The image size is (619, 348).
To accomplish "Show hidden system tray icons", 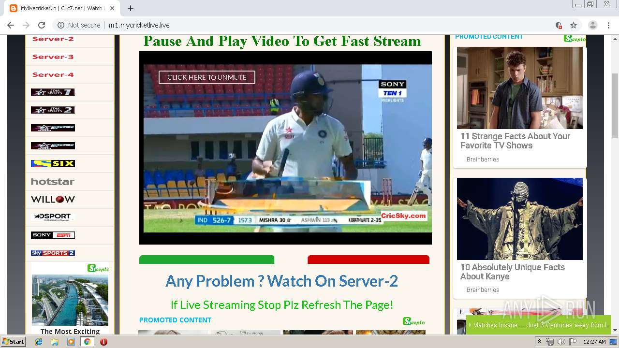I will click(539, 342).
